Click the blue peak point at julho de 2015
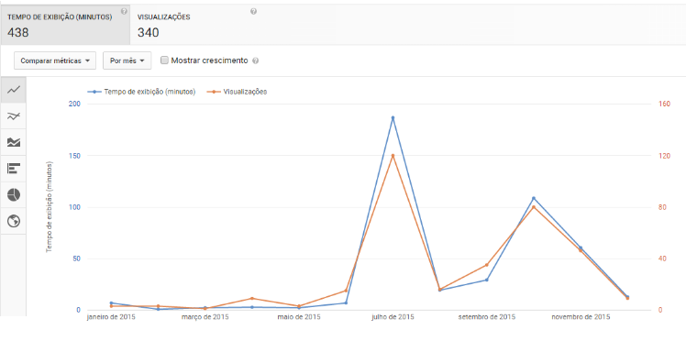The height and width of the screenshot is (341, 686). tap(393, 117)
